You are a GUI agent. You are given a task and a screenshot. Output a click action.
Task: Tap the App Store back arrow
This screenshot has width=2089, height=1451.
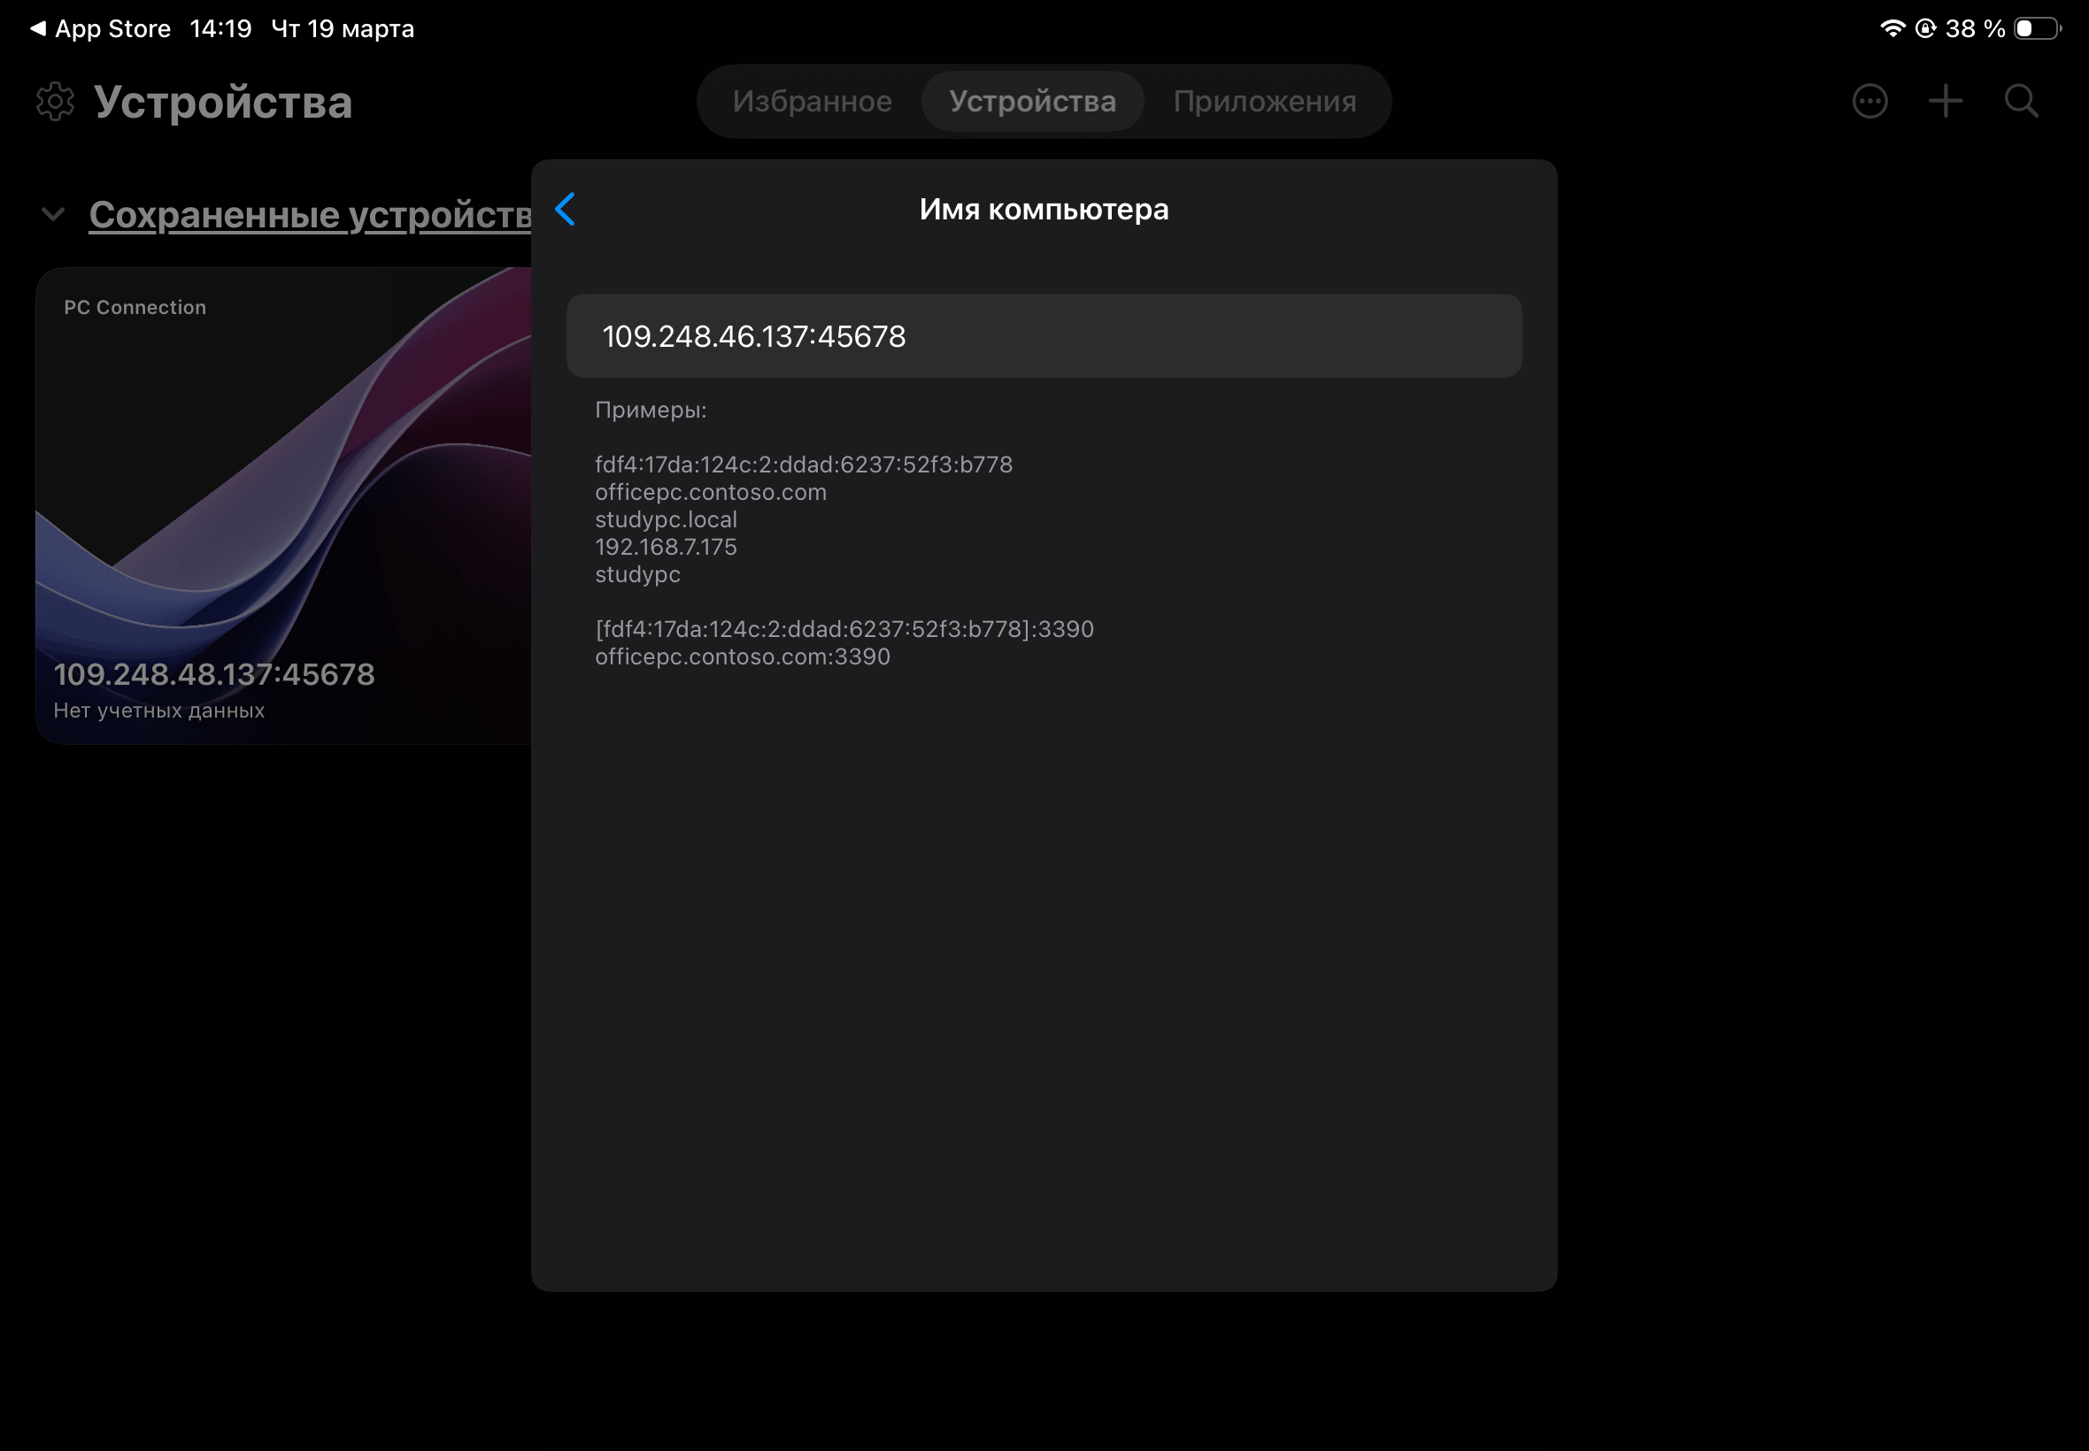pyautogui.click(x=37, y=28)
